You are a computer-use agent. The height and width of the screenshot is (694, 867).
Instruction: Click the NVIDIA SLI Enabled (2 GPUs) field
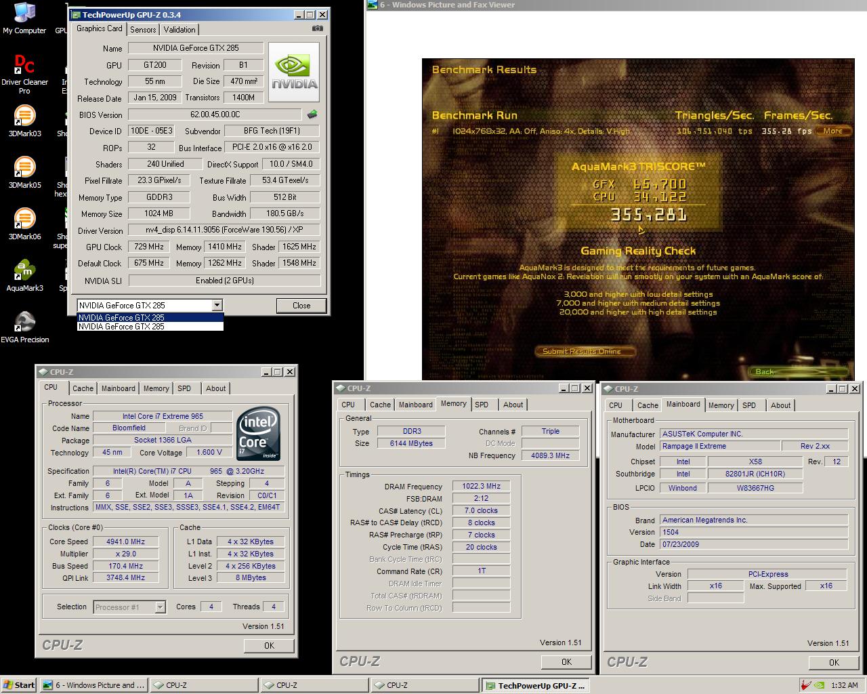[x=224, y=280]
